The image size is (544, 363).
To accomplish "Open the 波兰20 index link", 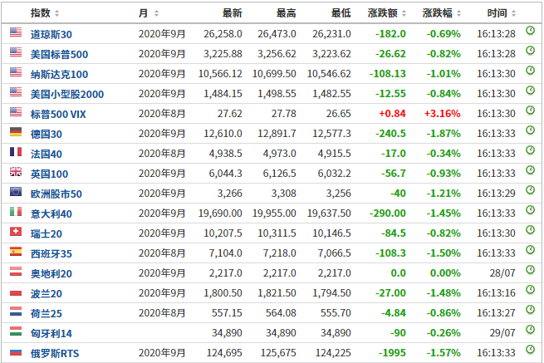I will pyautogui.click(x=47, y=293).
